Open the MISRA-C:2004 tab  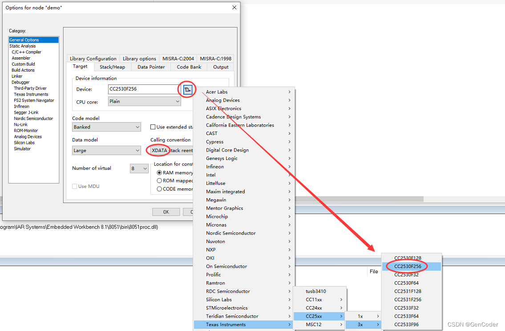coord(178,59)
